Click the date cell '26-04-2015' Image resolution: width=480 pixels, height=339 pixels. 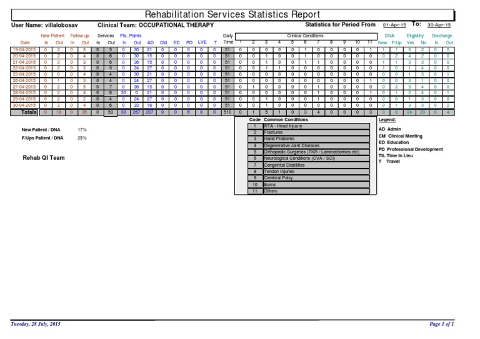tap(24, 81)
